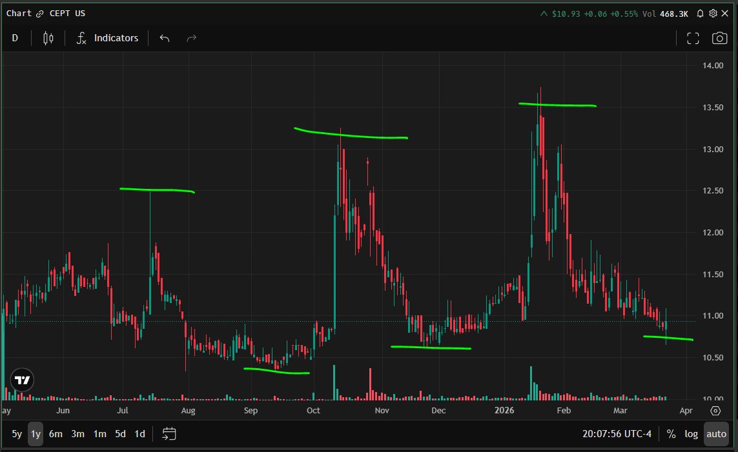Open the alert bell for CEPT
The height and width of the screenshot is (452, 738).
tap(701, 14)
